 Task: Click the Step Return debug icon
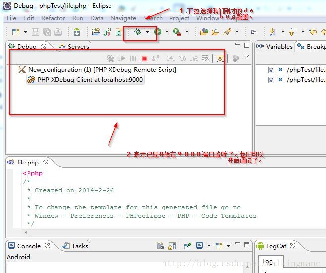pyautogui.click(x=194, y=59)
